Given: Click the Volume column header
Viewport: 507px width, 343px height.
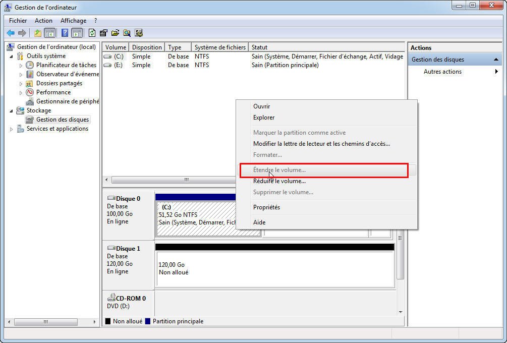Looking at the screenshot, I should coord(116,47).
